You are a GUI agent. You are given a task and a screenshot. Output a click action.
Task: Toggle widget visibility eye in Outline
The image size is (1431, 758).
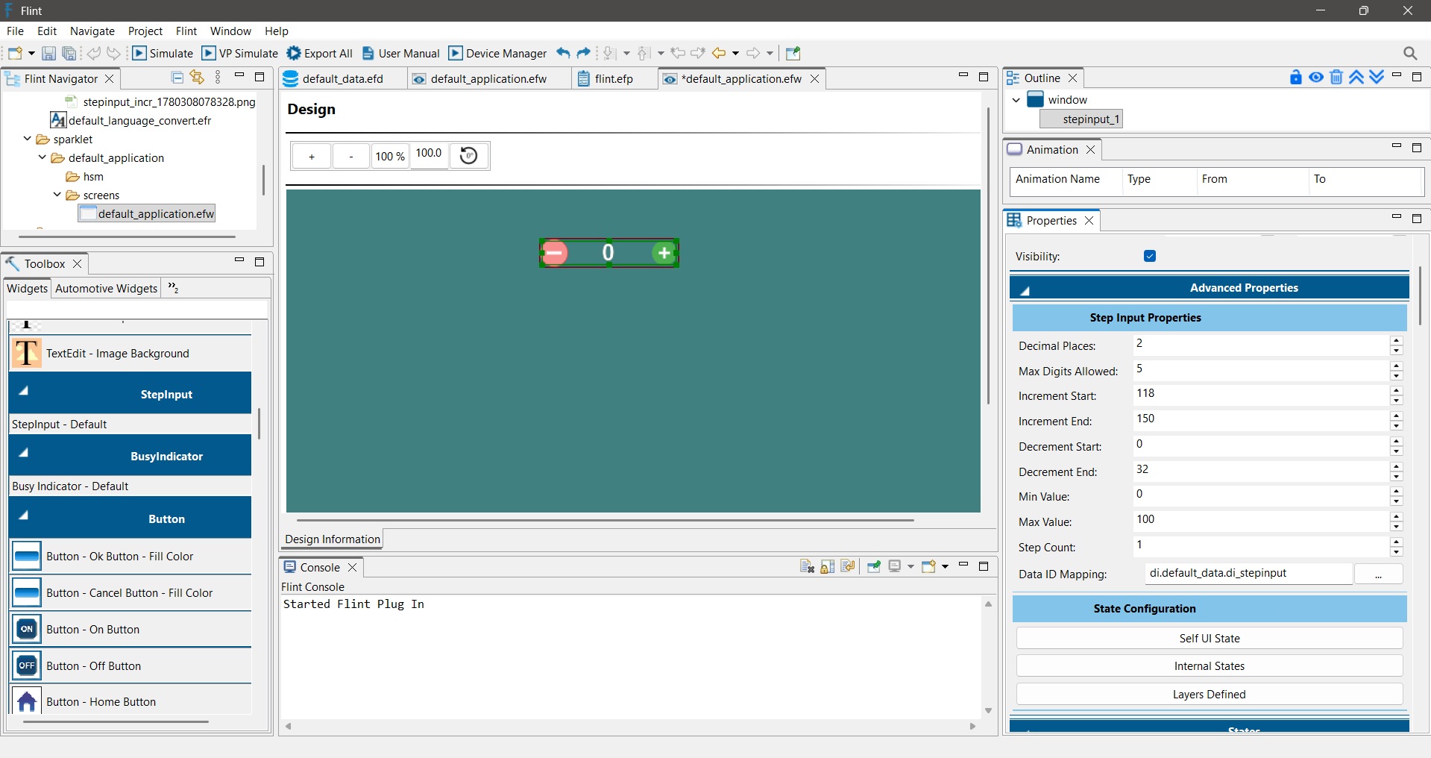[1316, 78]
